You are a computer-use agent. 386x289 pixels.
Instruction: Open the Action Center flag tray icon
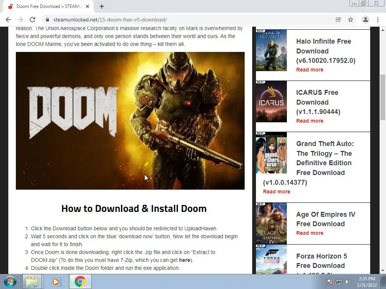330,282
